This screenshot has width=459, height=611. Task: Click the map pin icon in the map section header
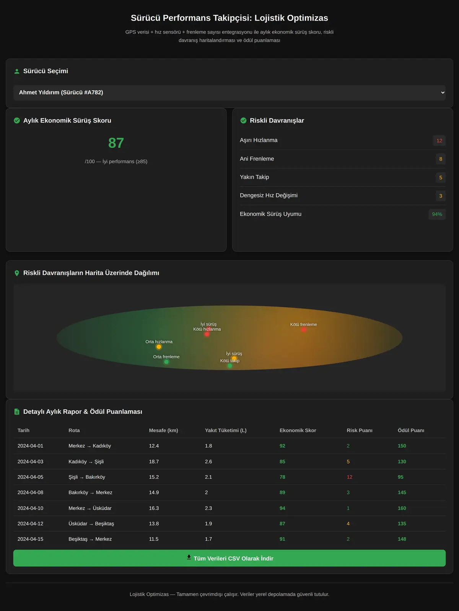point(17,273)
